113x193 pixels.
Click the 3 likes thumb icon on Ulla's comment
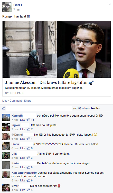pyautogui.click(x=29, y=158)
